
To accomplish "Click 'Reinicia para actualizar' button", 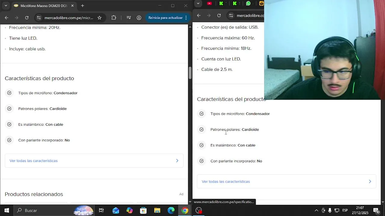I will point(165,18).
